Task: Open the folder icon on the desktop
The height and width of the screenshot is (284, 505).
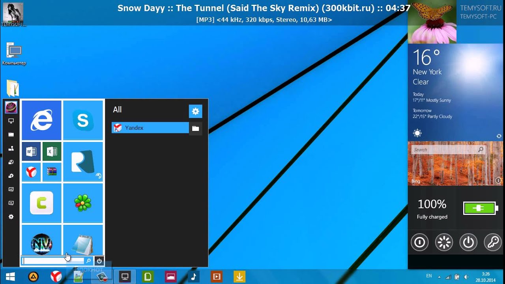Action: (x=13, y=88)
